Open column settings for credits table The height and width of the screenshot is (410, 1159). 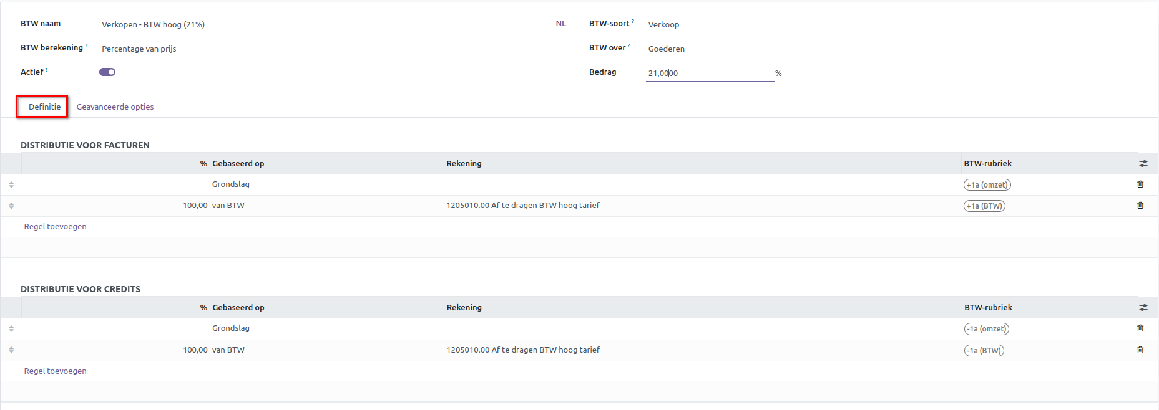pos(1143,308)
